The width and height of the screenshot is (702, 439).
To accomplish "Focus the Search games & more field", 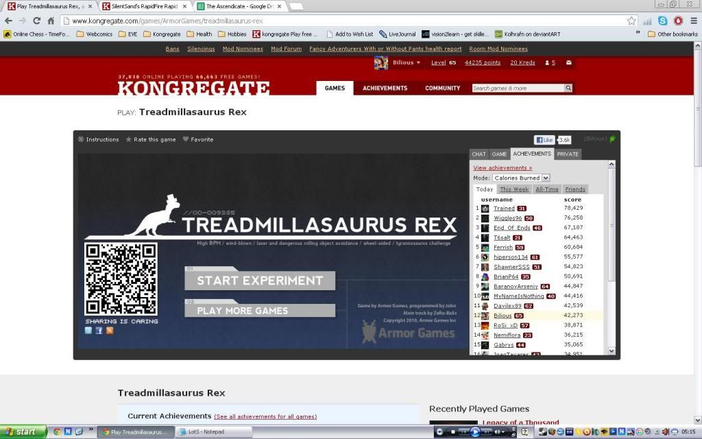I will click(518, 88).
